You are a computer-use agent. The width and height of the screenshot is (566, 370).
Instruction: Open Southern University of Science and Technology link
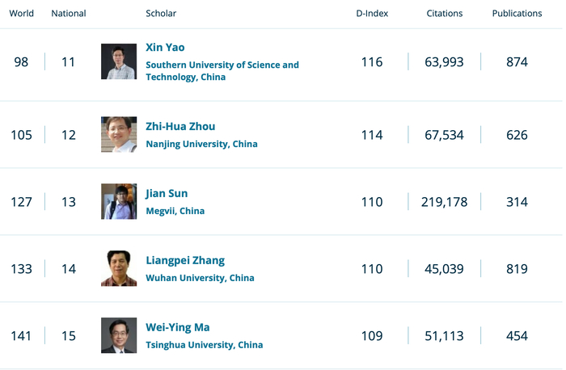[222, 71]
